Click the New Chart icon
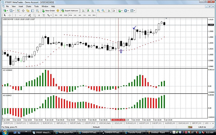216x135 pixels. (x=5, y=11)
